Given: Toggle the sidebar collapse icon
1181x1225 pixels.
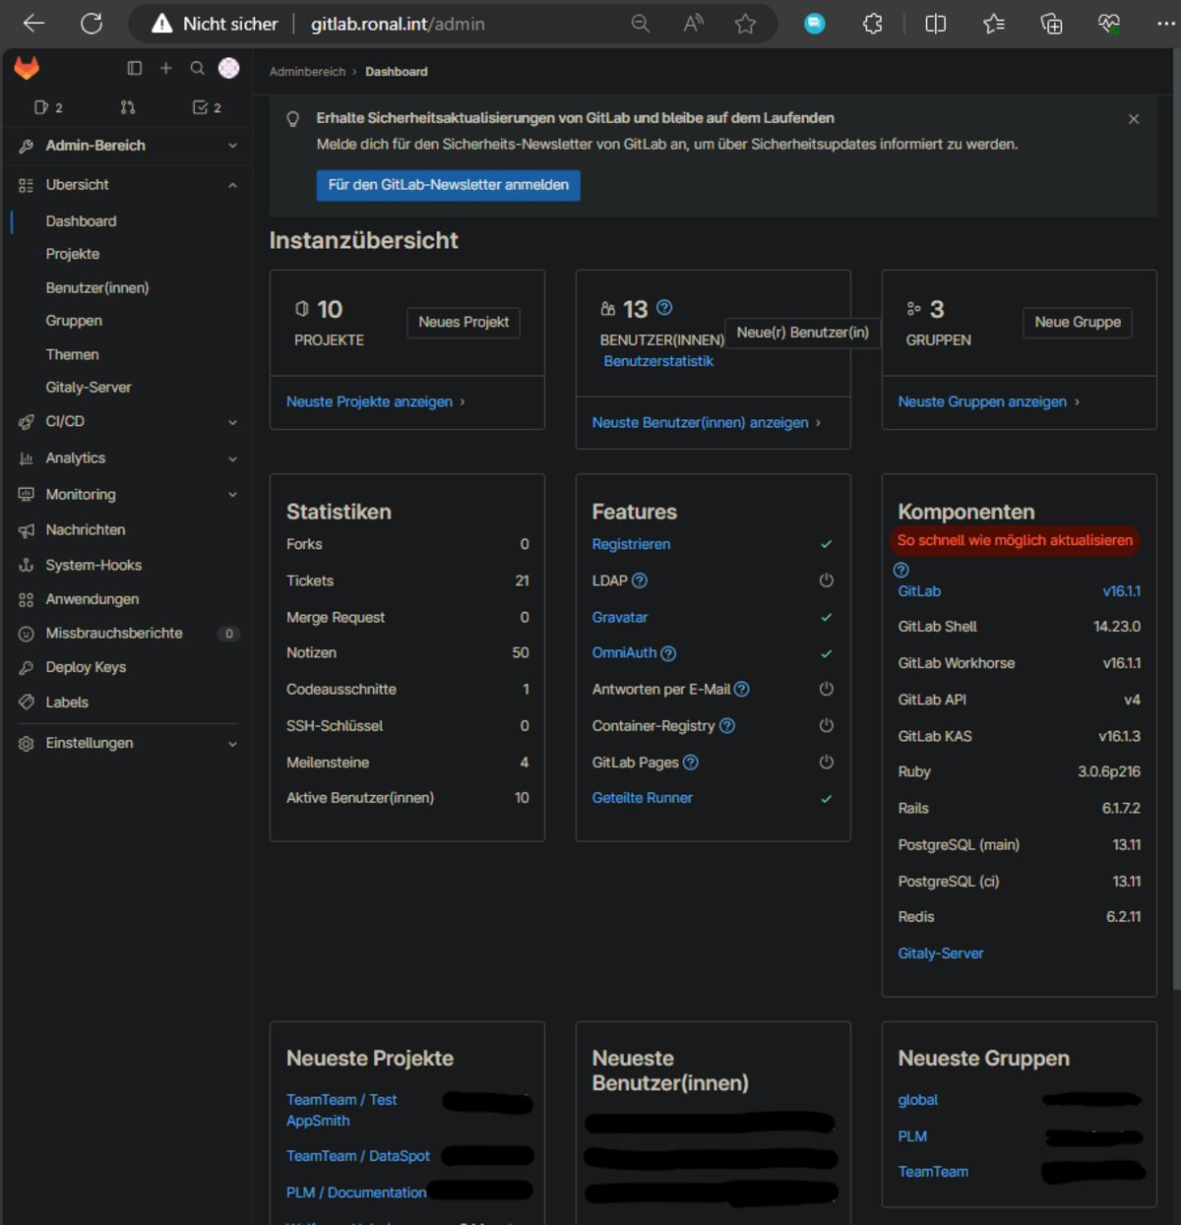Looking at the screenshot, I should (135, 68).
